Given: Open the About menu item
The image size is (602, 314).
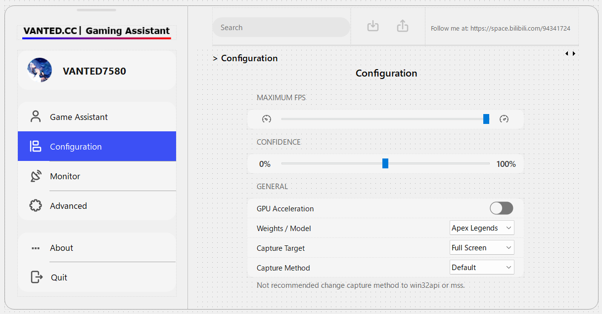Looking at the screenshot, I should [x=97, y=248].
